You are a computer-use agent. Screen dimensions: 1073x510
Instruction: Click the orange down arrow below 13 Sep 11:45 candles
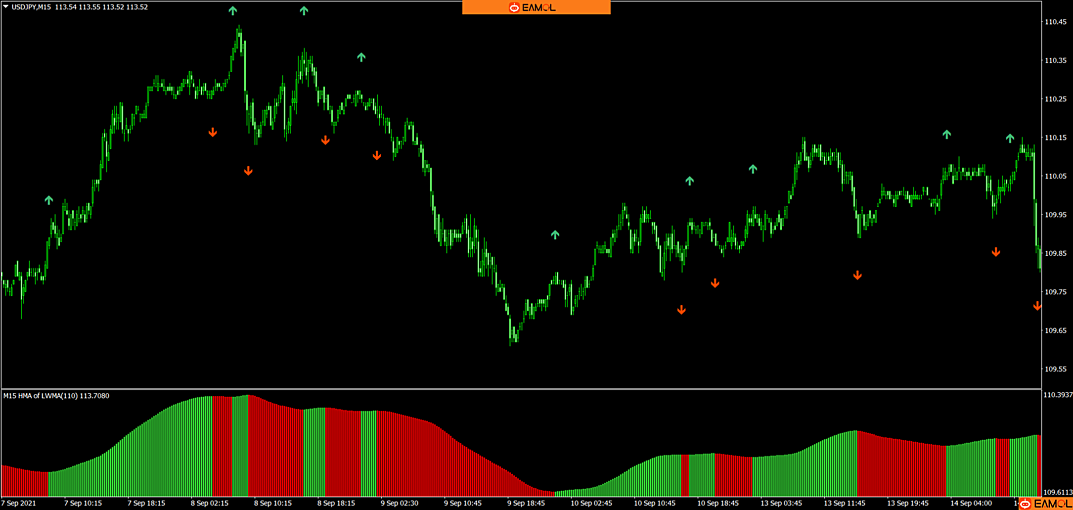click(x=857, y=276)
